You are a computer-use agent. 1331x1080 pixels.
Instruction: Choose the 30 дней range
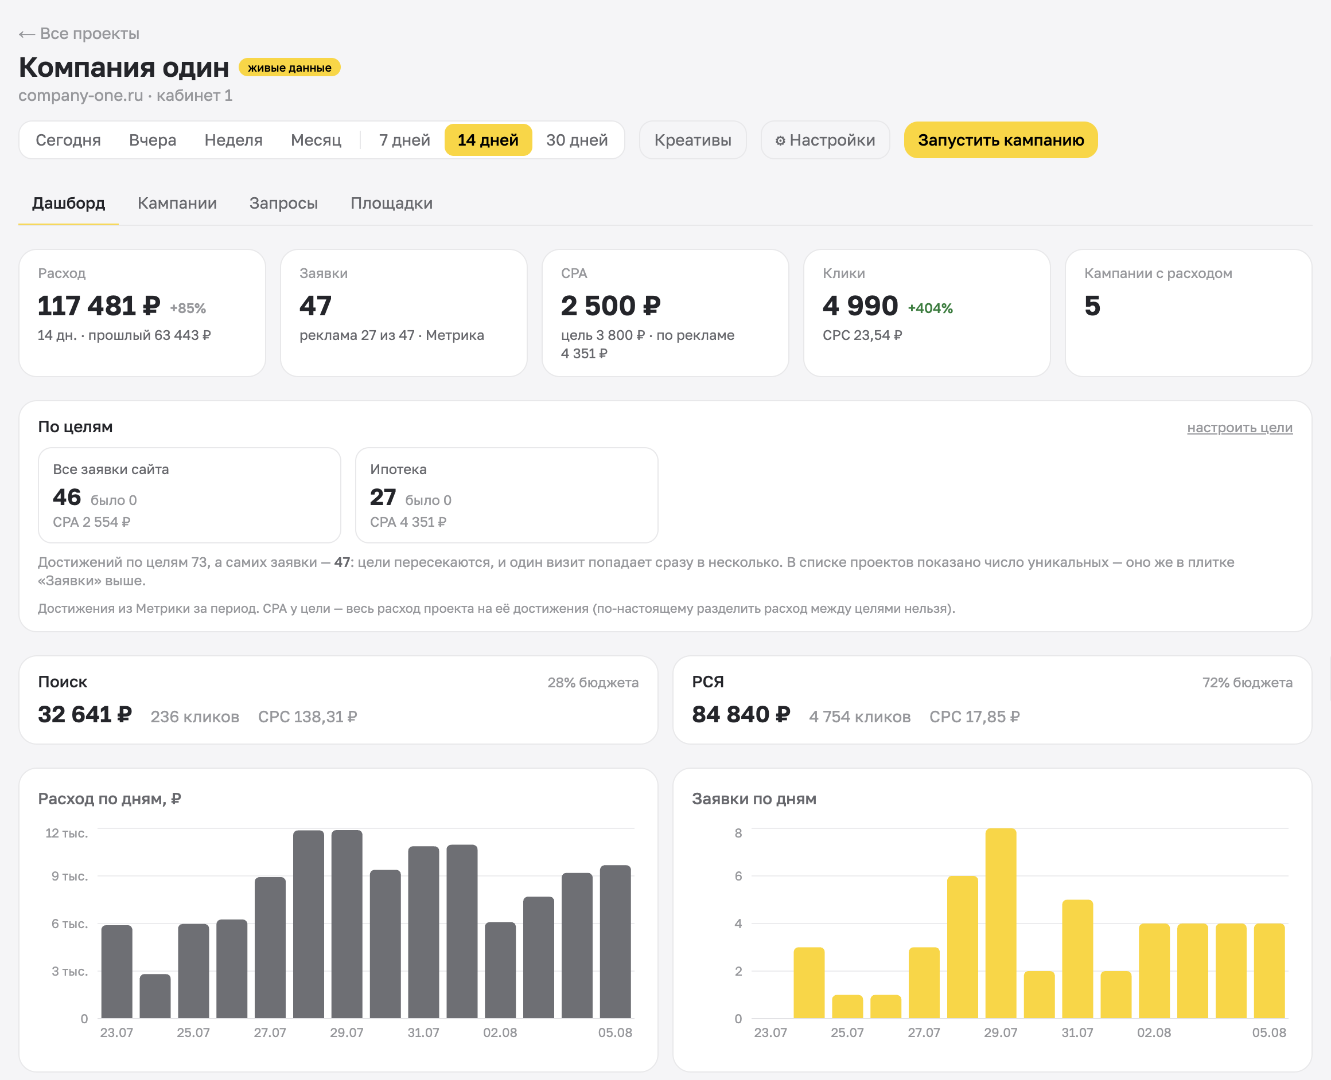pyautogui.click(x=577, y=140)
